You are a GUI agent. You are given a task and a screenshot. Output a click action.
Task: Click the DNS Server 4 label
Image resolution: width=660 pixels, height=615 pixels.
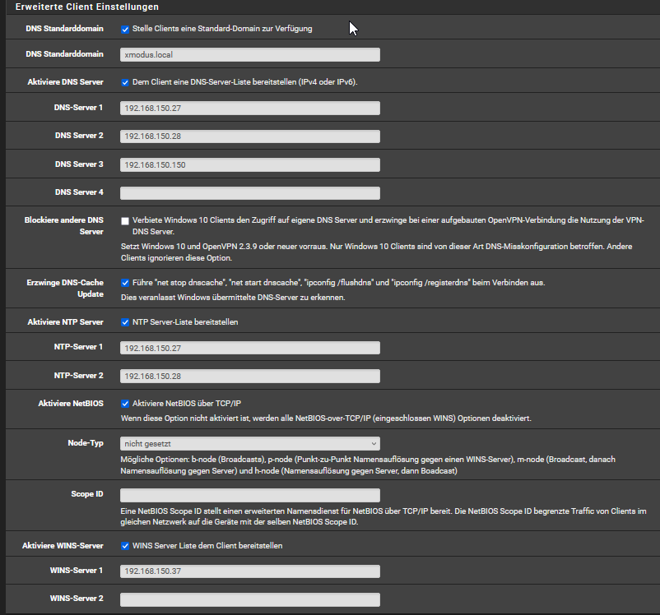79,192
